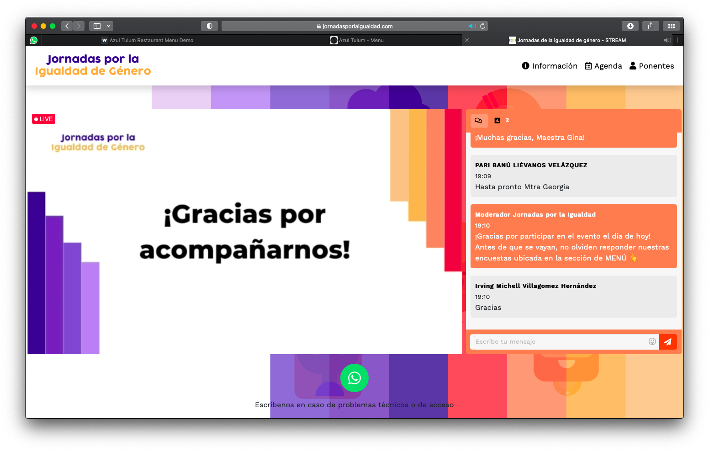Open the chat messages tab with speech bubbles icon
Screen dimensions: 709x452
pos(478,120)
